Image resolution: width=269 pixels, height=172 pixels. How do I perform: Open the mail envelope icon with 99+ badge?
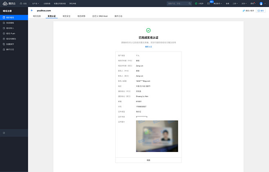(x=208, y=3)
